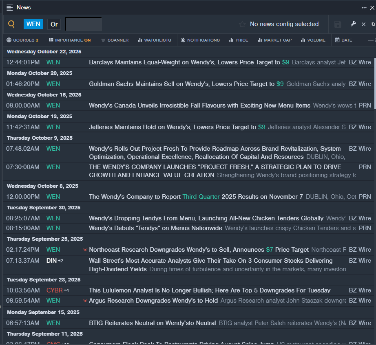Screen dimensions: 376x345
Task: Click the News panel list icon
Action: coord(10,8)
